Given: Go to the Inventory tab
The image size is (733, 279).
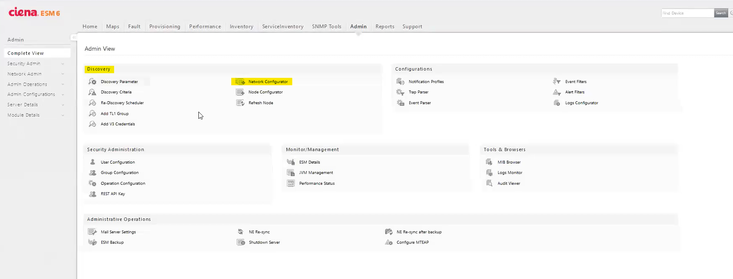Looking at the screenshot, I should coord(242,27).
